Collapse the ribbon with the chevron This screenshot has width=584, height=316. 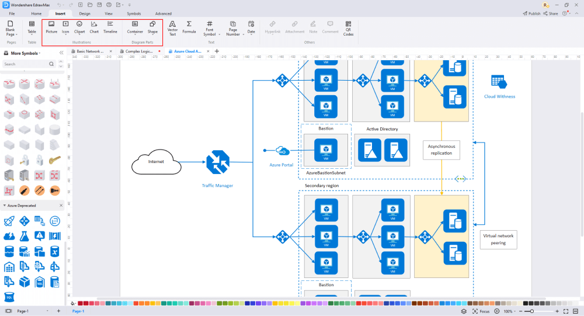(577, 13)
